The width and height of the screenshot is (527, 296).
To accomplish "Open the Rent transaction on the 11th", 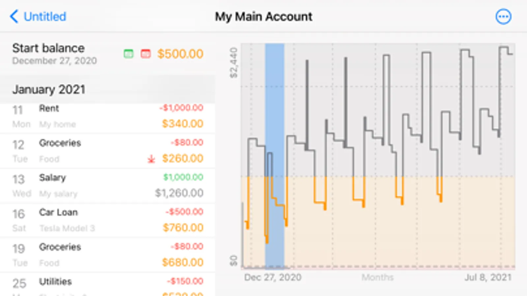I will tap(107, 116).
